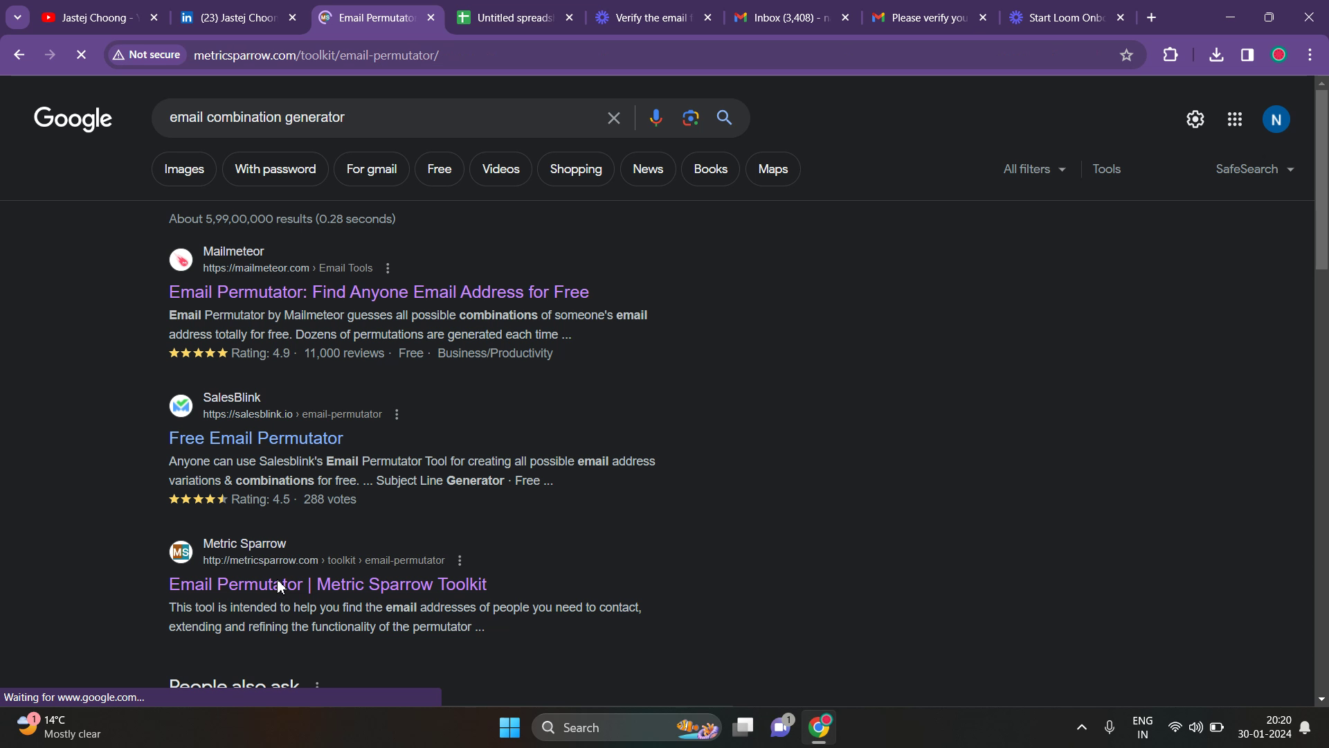Open the new tab plus button
The height and width of the screenshot is (748, 1329).
coord(1152,18)
